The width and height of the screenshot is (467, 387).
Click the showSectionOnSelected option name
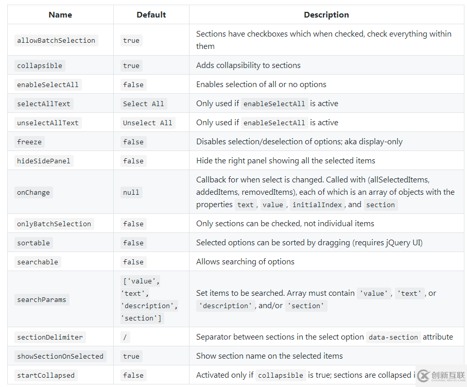(x=60, y=356)
